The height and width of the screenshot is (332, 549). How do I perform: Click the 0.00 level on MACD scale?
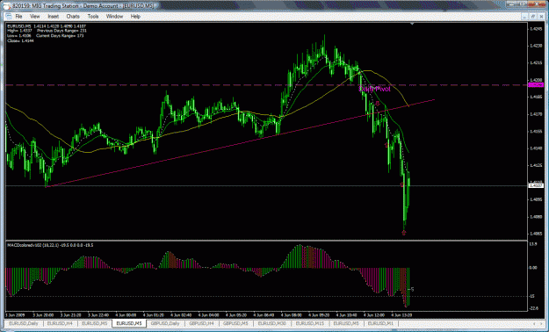533,268
